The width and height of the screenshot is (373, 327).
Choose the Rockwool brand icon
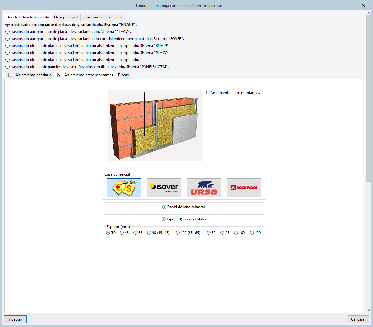(244, 188)
